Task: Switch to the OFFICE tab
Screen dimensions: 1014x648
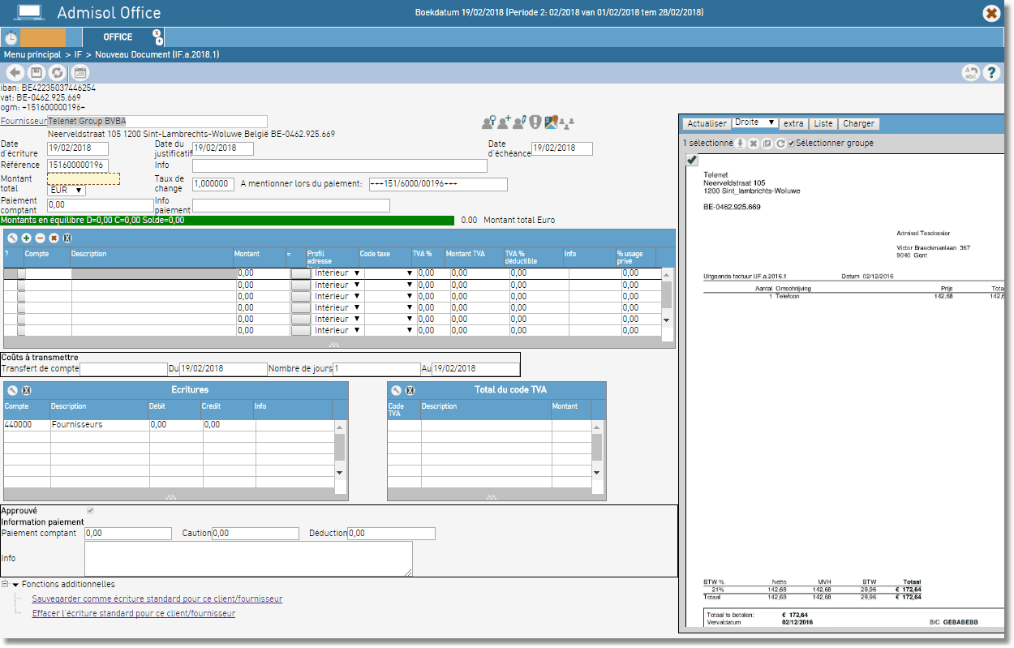Action: click(x=118, y=37)
